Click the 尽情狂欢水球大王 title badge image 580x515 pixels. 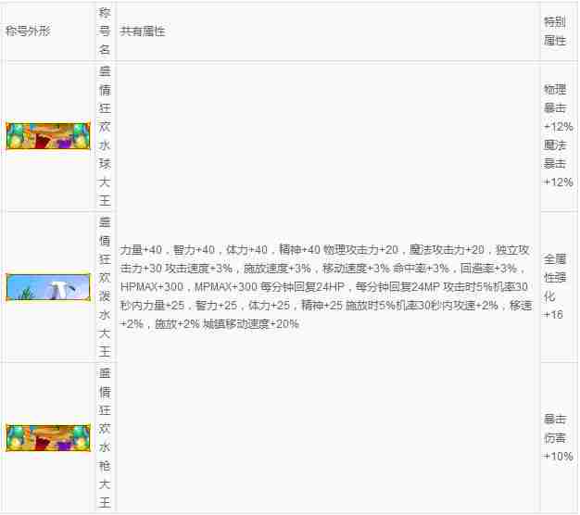coord(48,135)
